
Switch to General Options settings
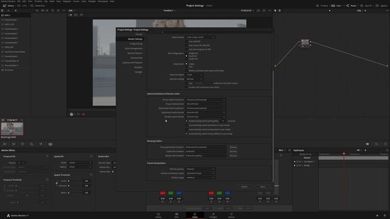[135, 53]
